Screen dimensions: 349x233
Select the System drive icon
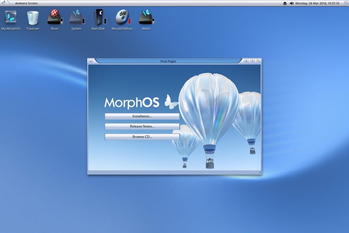[x=76, y=20]
